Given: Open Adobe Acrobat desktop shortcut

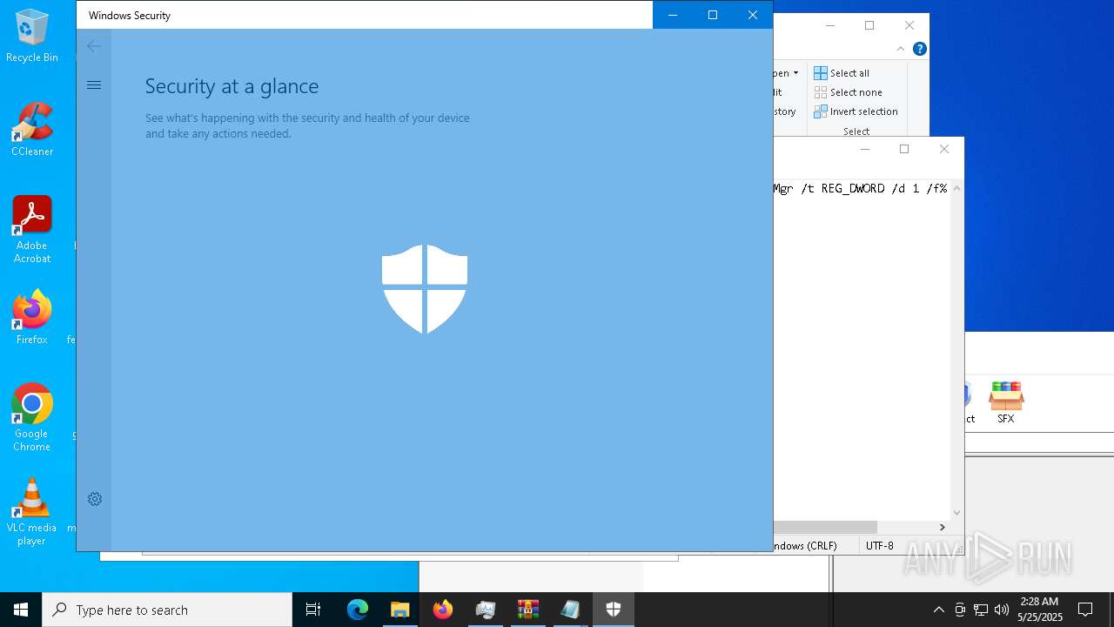Looking at the screenshot, I should click(32, 230).
